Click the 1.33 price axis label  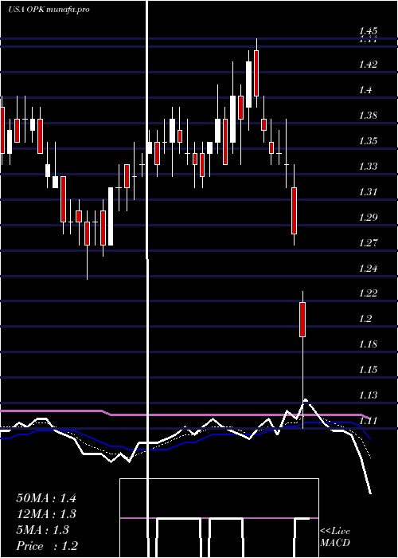point(369,166)
